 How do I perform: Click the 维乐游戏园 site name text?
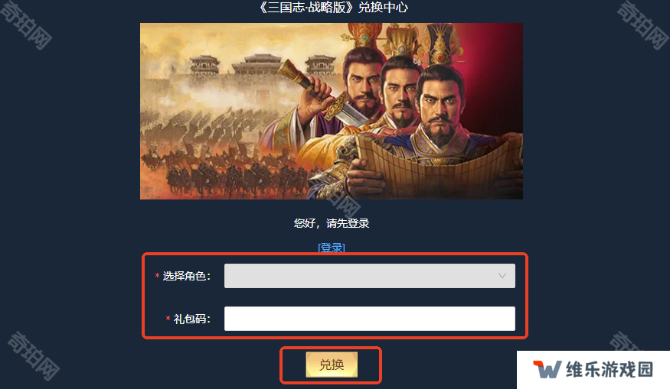tap(610, 369)
